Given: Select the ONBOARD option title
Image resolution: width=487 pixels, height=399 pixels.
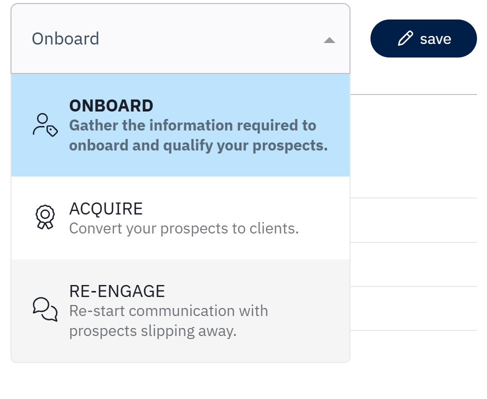Looking at the screenshot, I should (111, 105).
